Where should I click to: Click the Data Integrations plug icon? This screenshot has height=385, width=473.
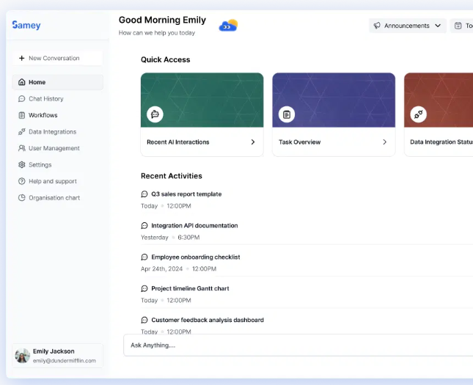point(22,132)
